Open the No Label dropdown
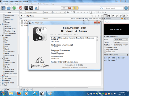 [121, 39]
